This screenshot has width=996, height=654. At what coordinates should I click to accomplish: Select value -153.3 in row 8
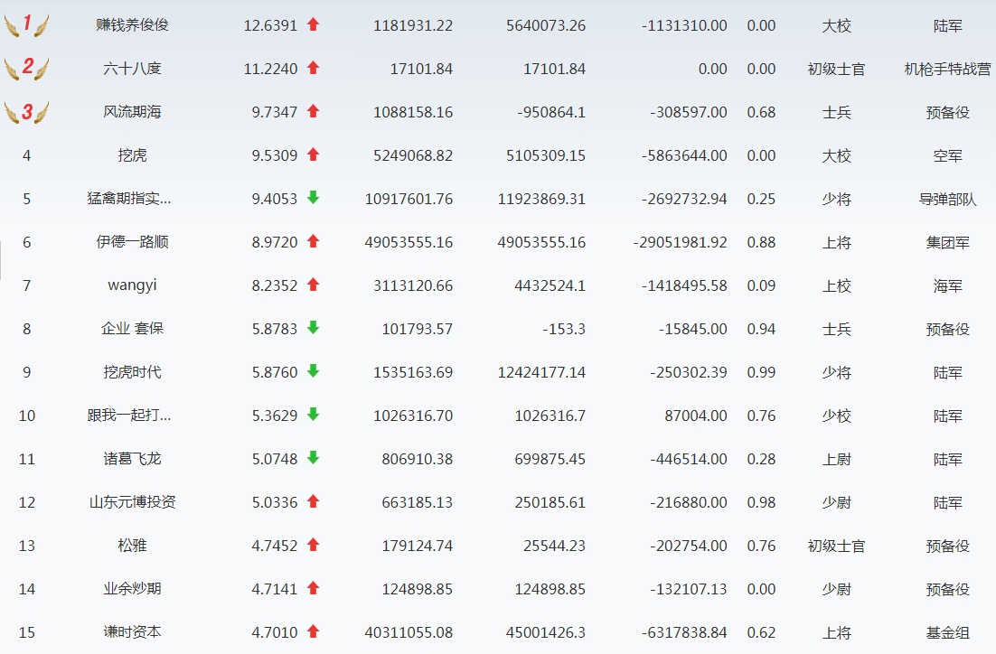pos(564,329)
